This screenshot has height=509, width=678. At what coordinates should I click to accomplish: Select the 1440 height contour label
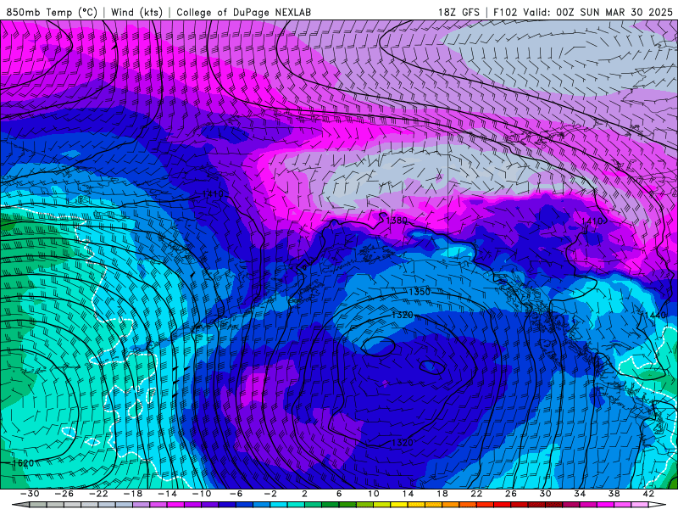655,315
